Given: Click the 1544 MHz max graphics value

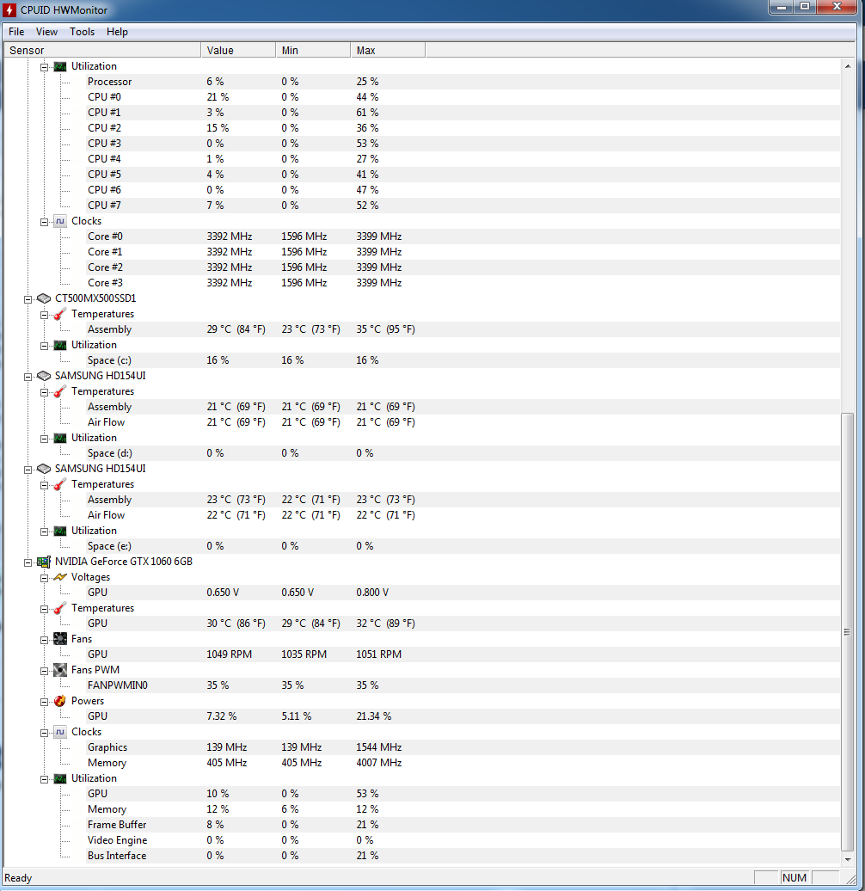Looking at the screenshot, I should click(x=379, y=747).
